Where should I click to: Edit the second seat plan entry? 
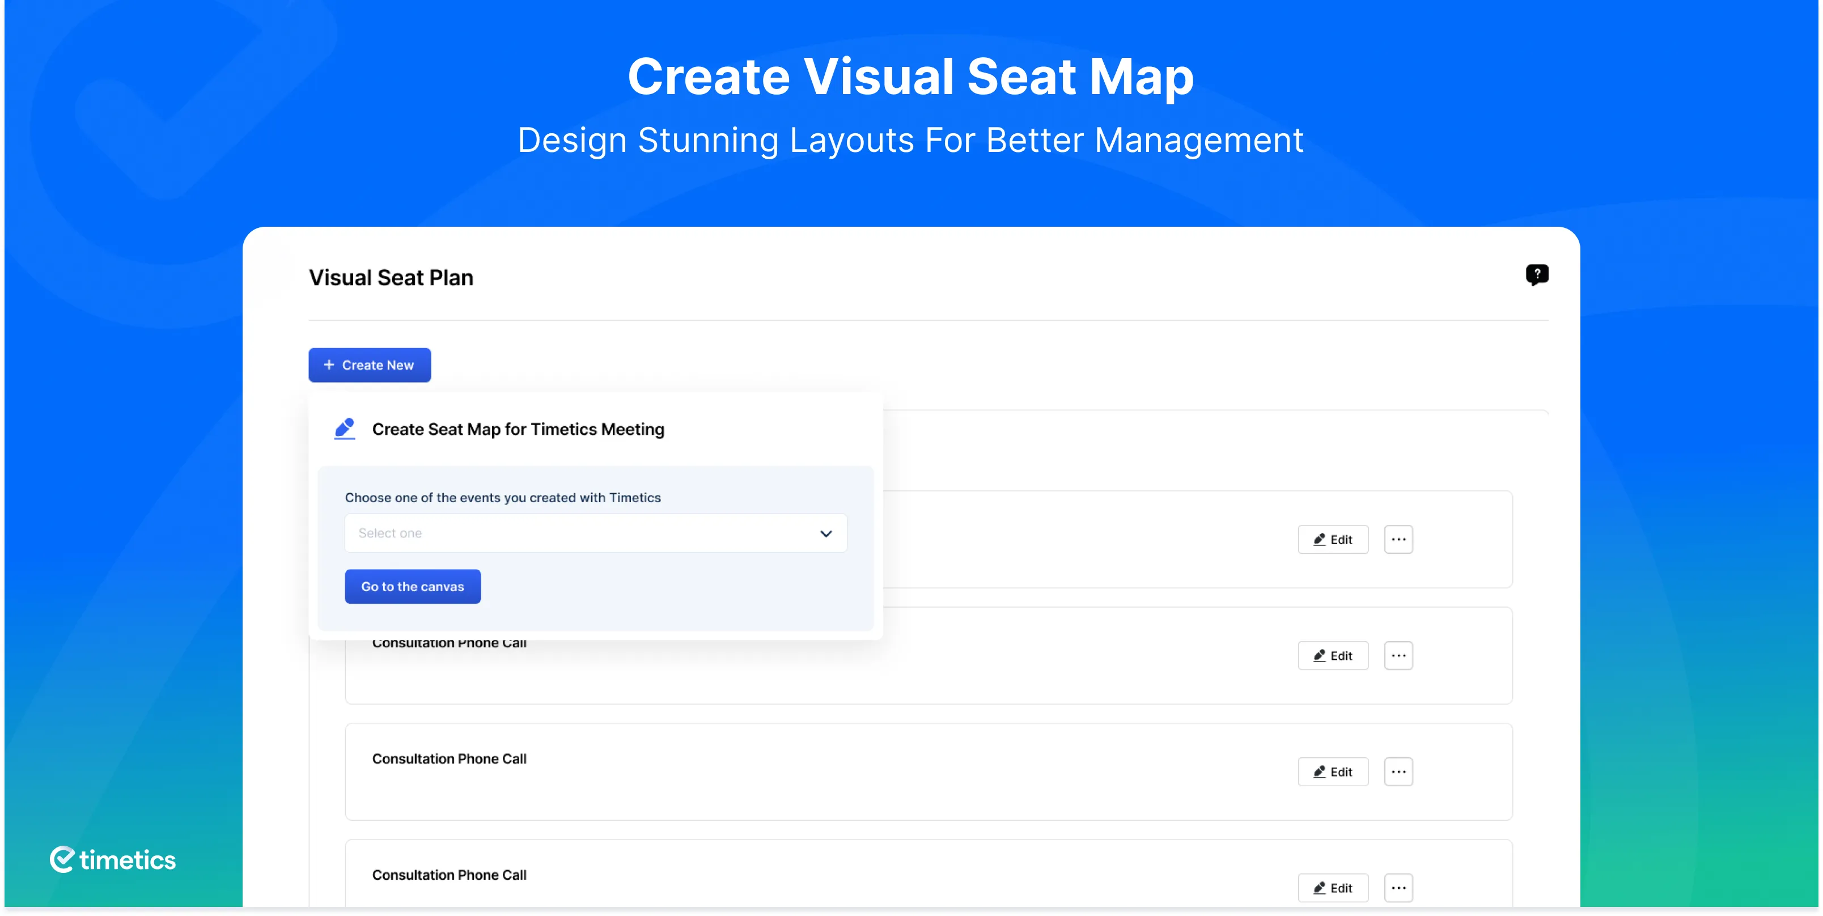pyautogui.click(x=1333, y=655)
